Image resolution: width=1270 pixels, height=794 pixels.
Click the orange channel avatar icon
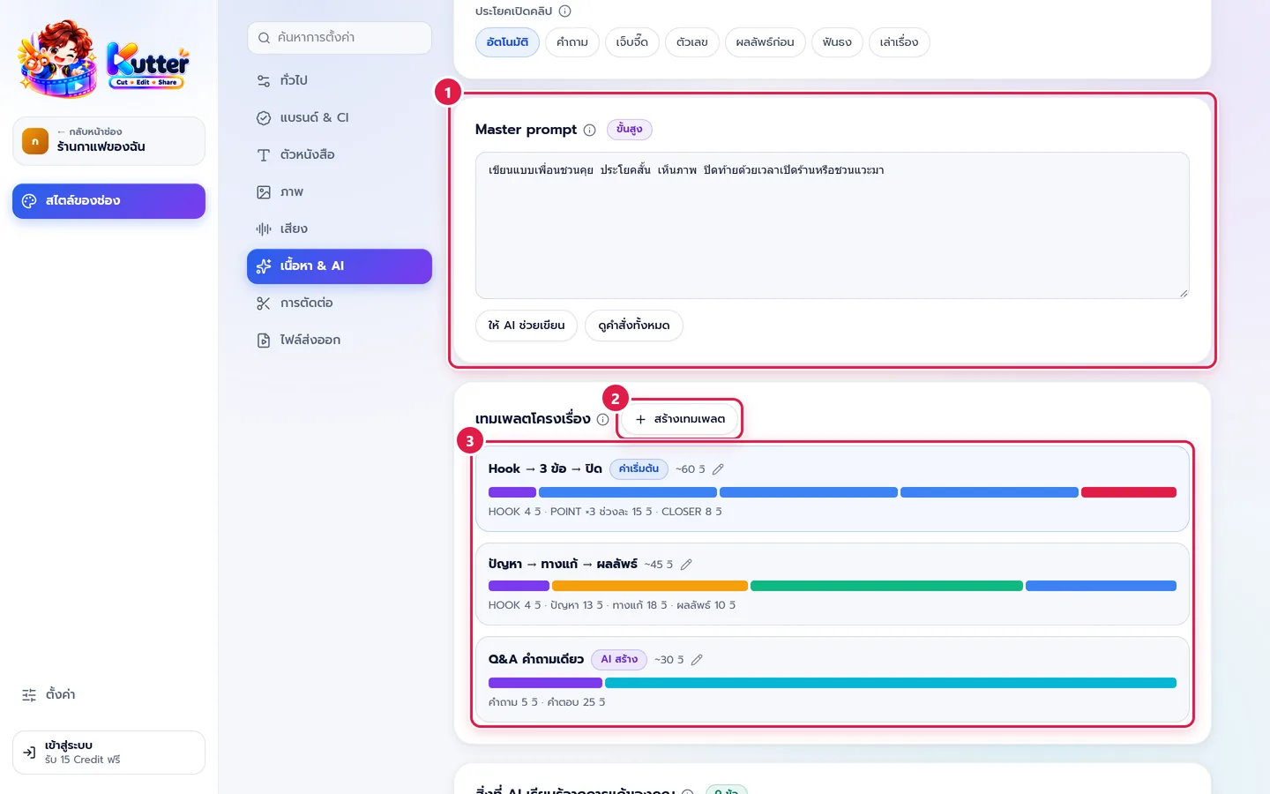(x=35, y=141)
